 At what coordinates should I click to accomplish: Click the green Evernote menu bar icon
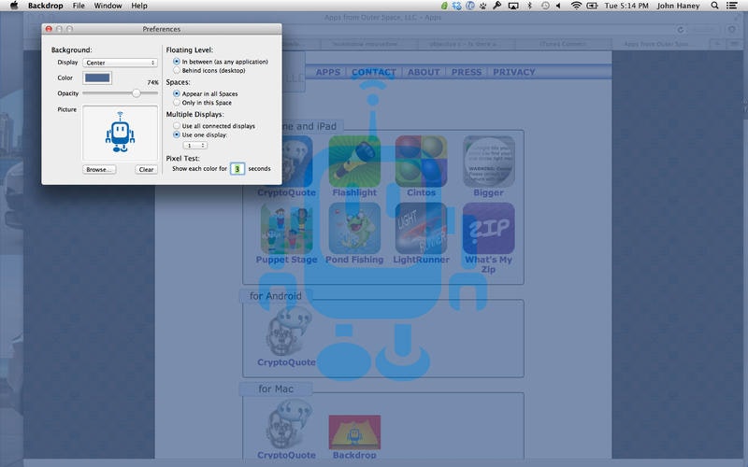[444, 6]
